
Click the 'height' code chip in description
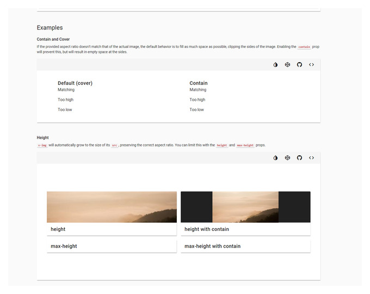pos(222,145)
